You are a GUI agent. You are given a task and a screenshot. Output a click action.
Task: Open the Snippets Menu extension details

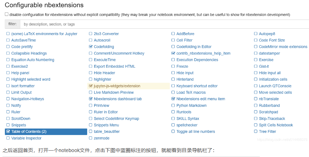pyautogui.click(x=106, y=125)
